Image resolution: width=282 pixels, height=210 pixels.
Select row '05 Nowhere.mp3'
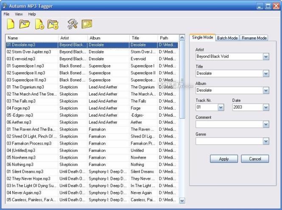[x=92, y=157]
